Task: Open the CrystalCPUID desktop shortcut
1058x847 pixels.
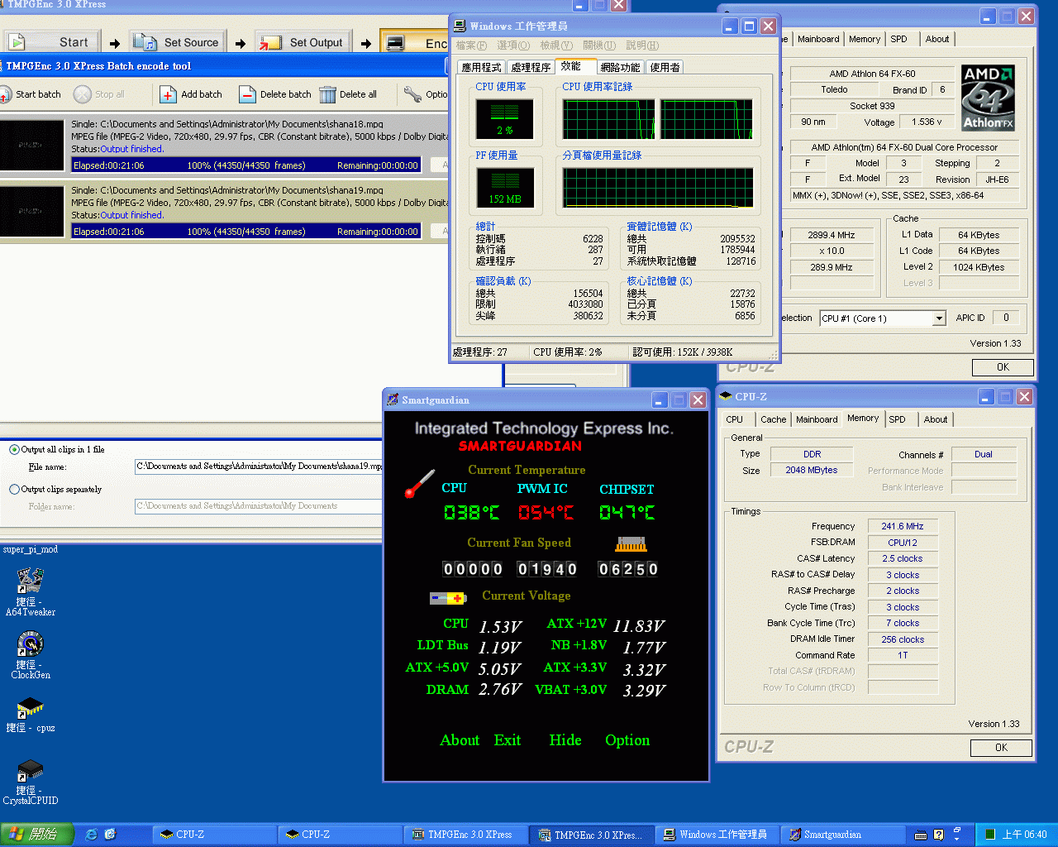Action: point(31,771)
